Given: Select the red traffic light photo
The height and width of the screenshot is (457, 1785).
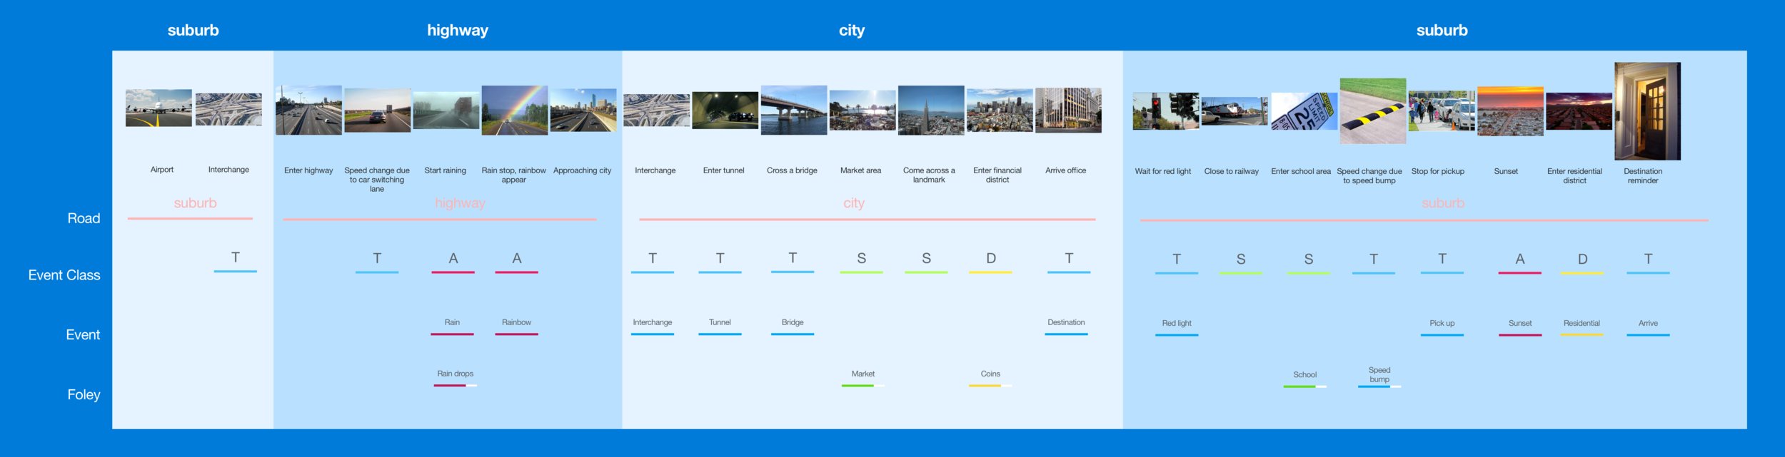Looking at the screenshot, I should [x=1166, y=111].
